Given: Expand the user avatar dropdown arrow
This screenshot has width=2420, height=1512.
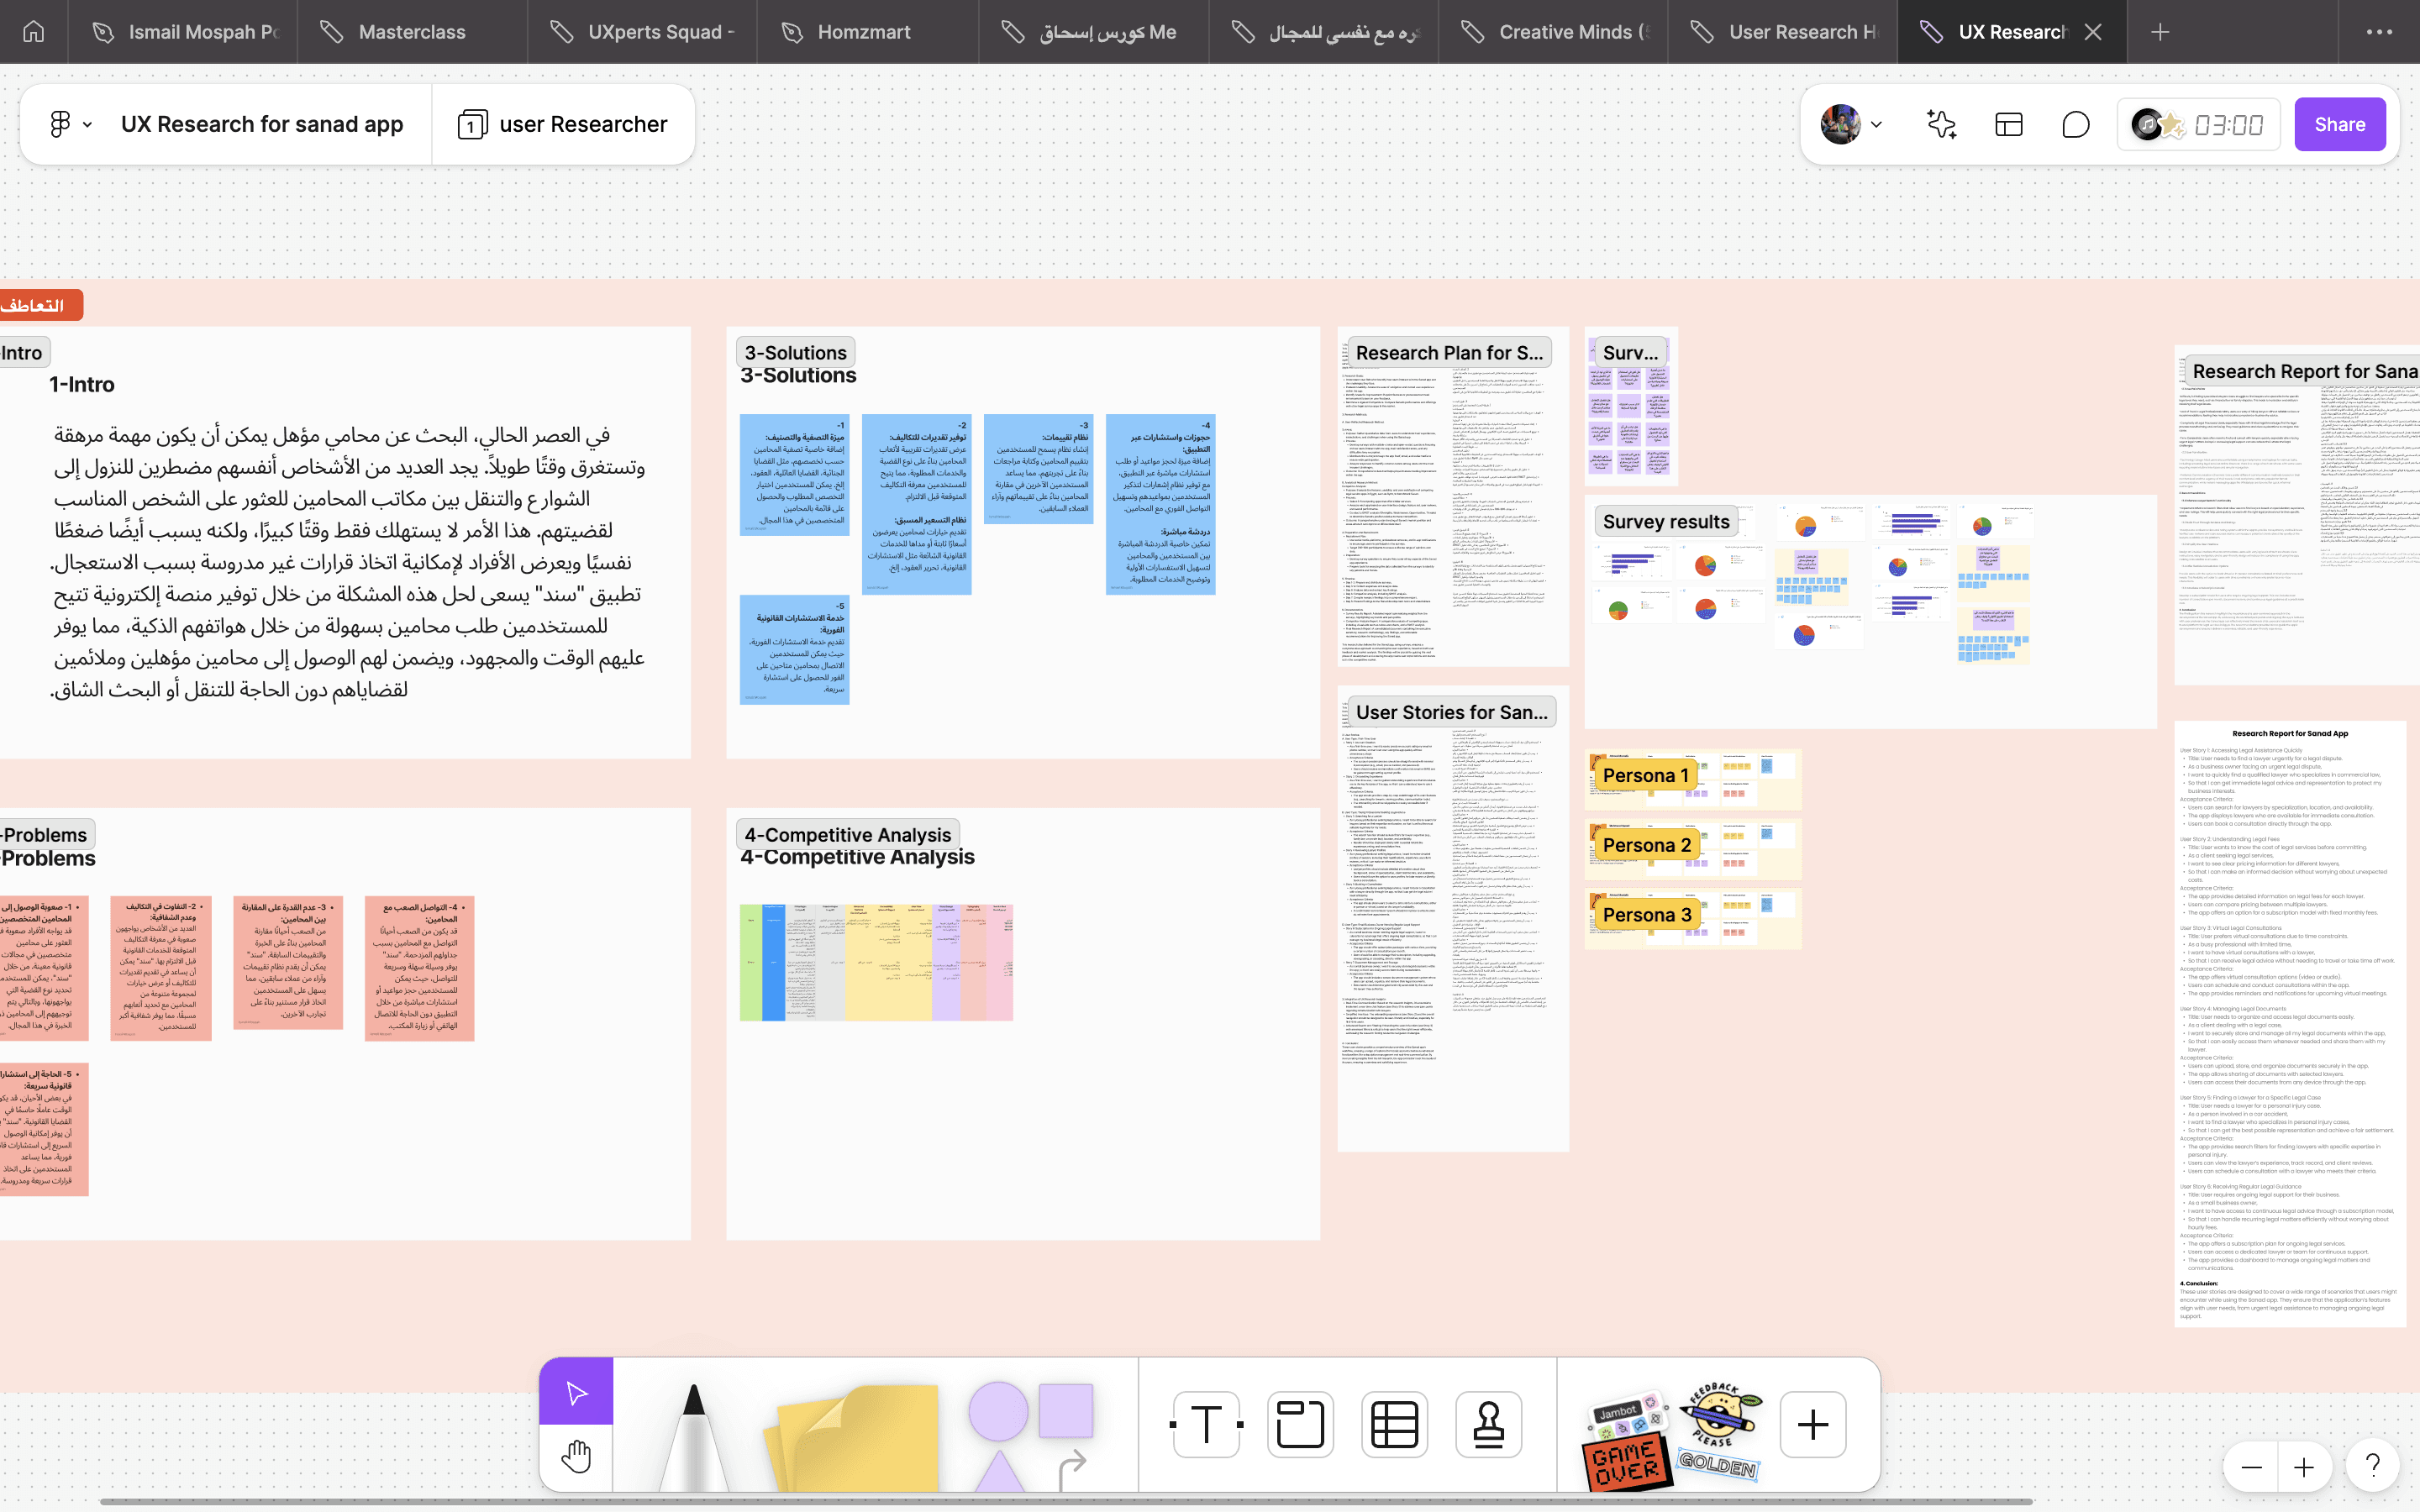Looking at the screenshot, I should (x=1876, y=124).
